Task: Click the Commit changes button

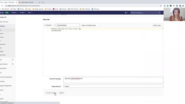Action: [x=51, y=93]
